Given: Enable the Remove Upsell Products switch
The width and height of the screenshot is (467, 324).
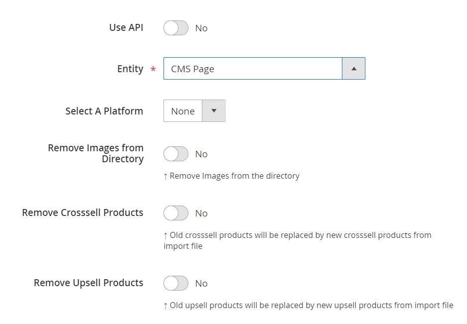Looking at the screenshot, I should coord(175,284).
